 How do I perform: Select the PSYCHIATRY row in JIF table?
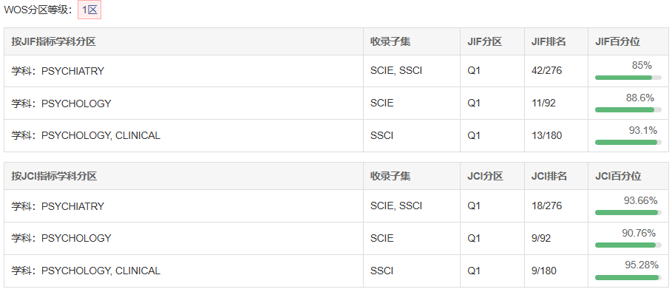tap(336, 71)
